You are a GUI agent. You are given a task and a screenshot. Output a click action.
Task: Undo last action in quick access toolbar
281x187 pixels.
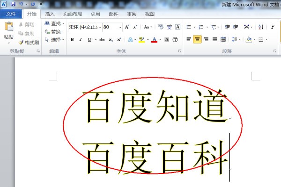(x=22, y=4)
